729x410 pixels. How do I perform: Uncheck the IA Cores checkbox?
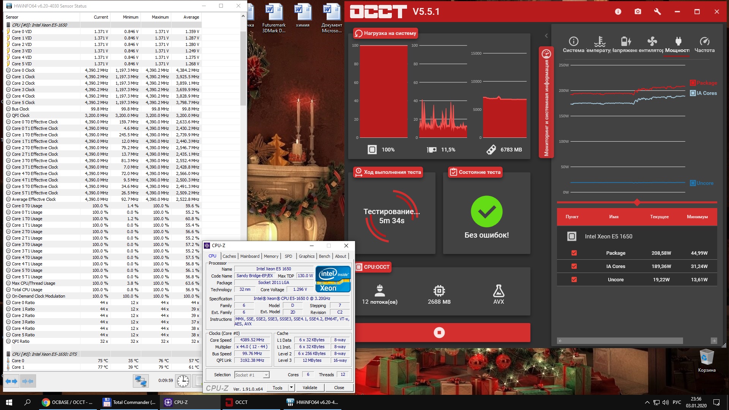574,266
